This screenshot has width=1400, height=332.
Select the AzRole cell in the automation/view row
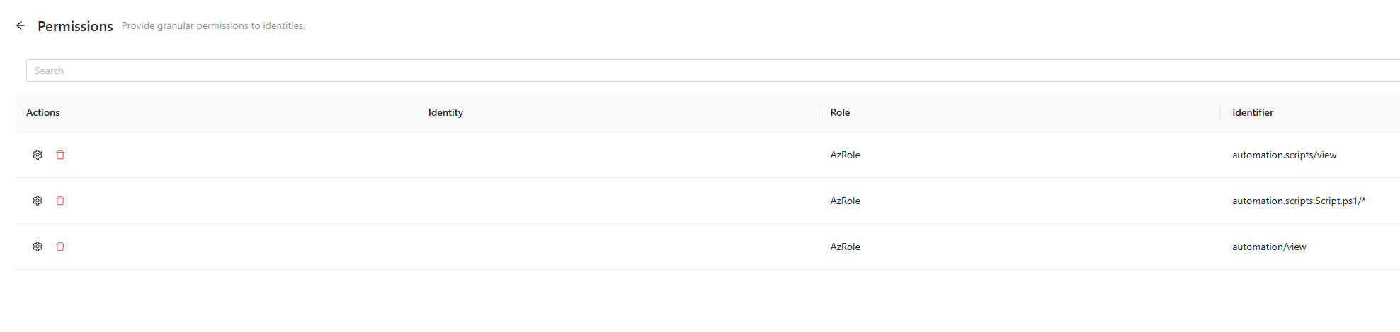pyautogui.click(x=845, y=247)
